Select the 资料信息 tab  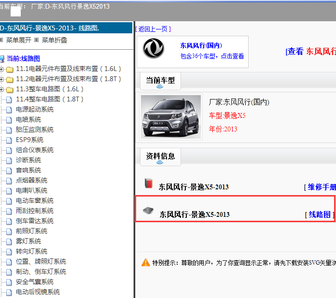[160, 156]
